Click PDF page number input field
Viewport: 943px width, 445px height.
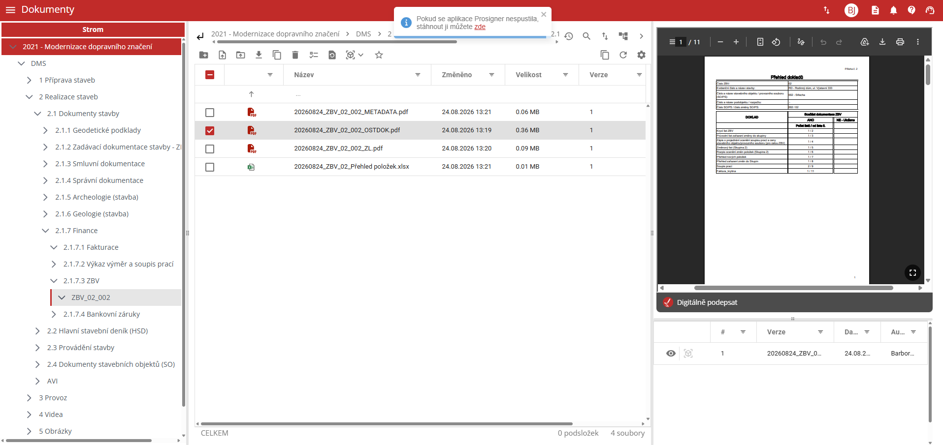681,42
